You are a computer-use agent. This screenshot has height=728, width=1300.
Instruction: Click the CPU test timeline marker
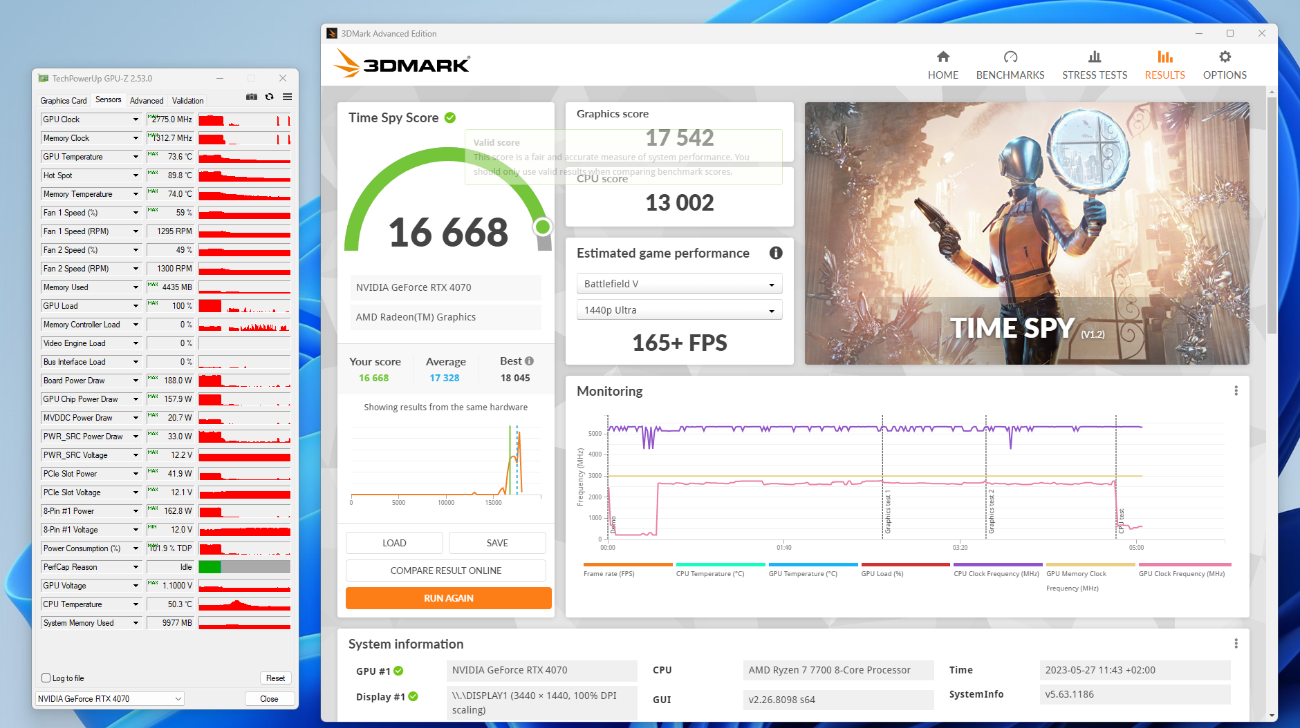point(1122,521)
